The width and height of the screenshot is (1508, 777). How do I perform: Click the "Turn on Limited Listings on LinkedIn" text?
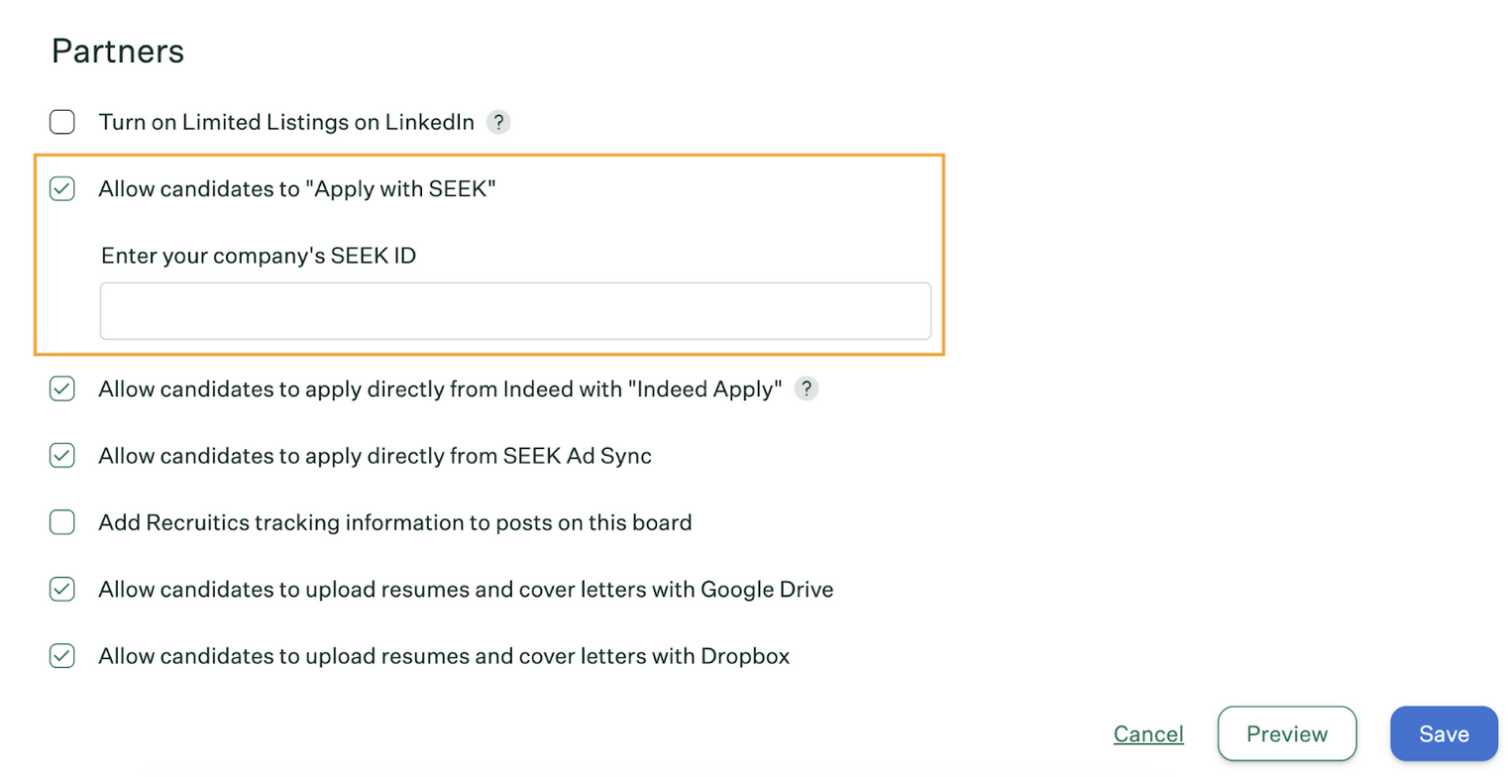click(286, 123)
